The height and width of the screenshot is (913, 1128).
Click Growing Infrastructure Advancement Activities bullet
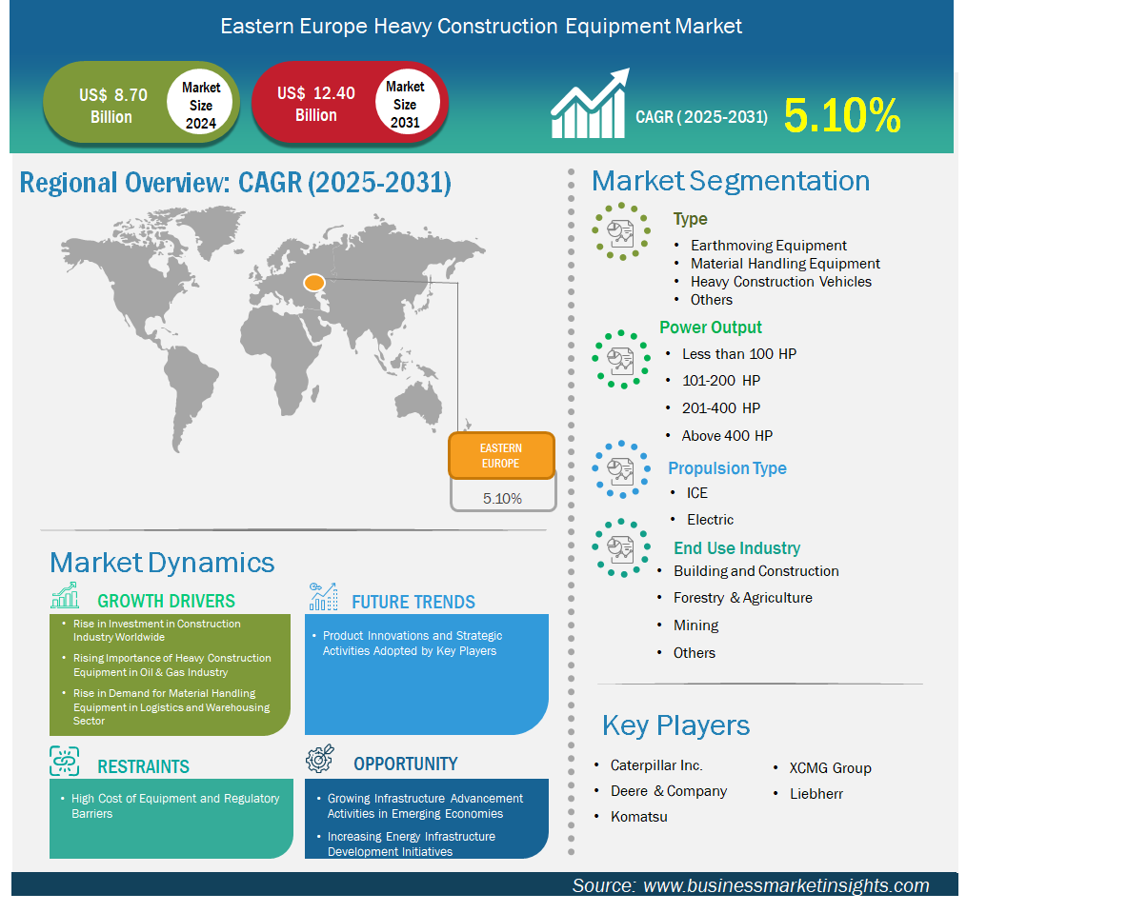pyautogui.click(x=425, y=805)
